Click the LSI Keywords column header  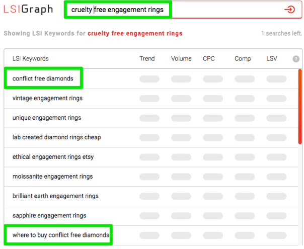(31, 58)
